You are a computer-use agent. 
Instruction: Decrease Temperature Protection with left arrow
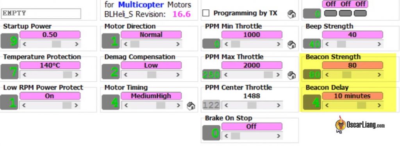[25, 75]
